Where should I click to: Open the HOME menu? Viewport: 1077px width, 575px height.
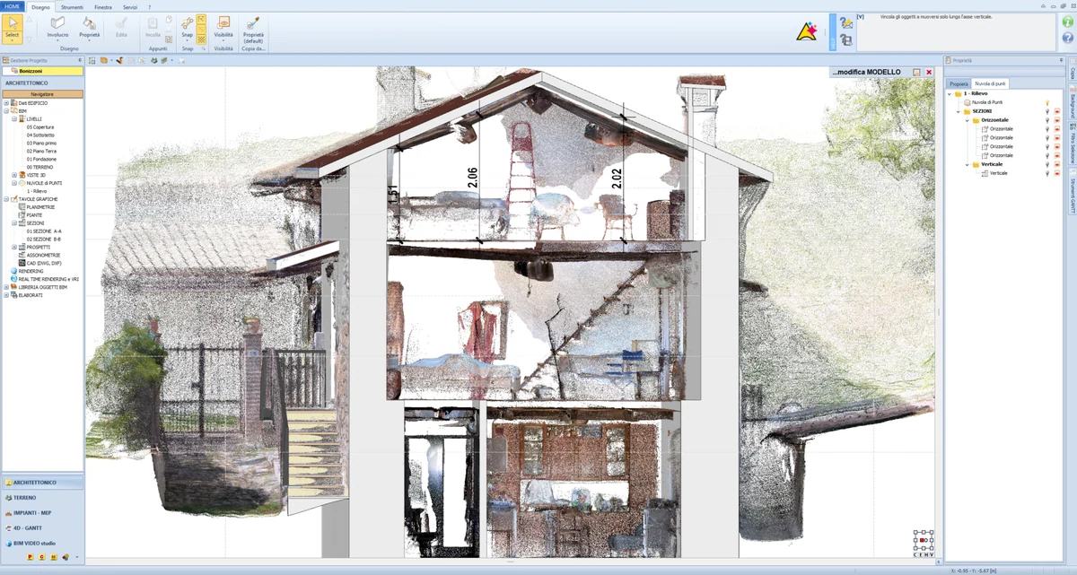[x=13, y=6]
